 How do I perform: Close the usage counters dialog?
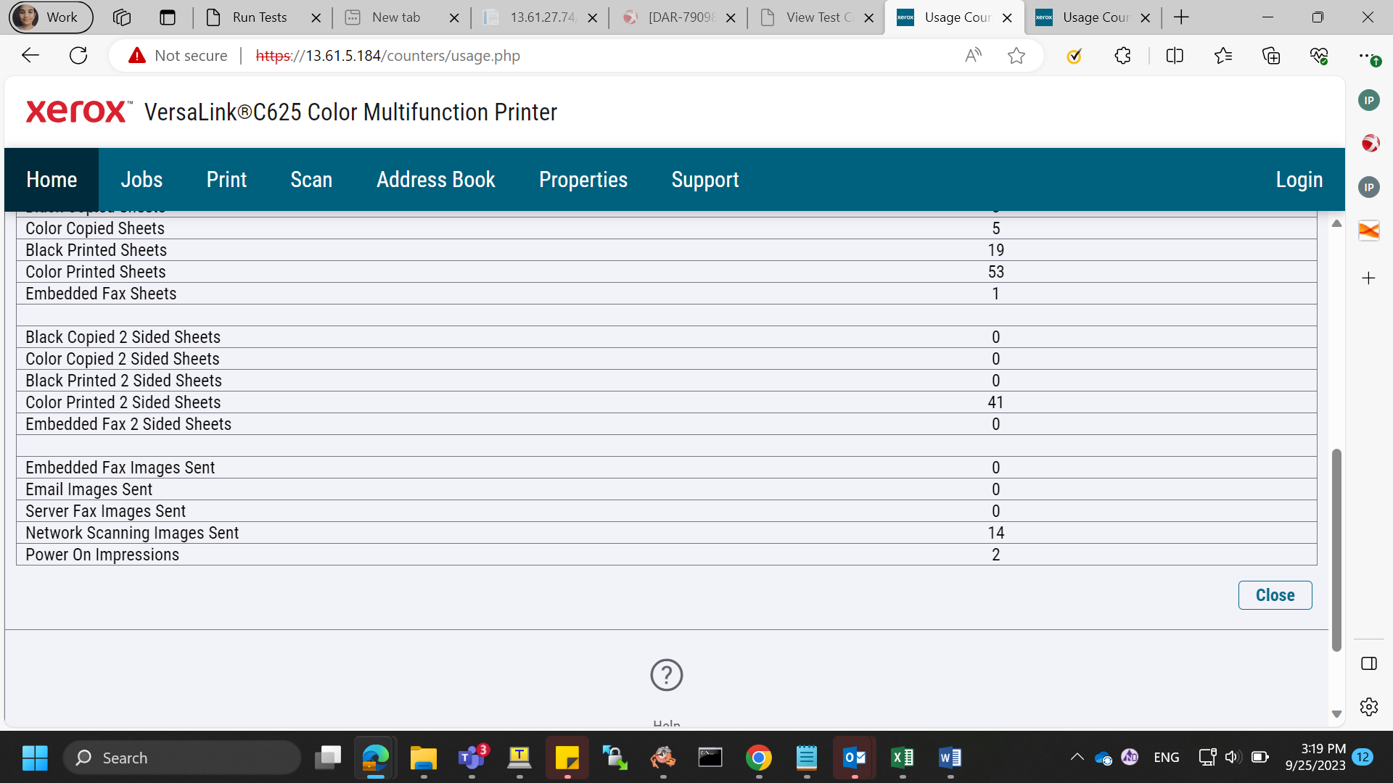click(1275, 595)
